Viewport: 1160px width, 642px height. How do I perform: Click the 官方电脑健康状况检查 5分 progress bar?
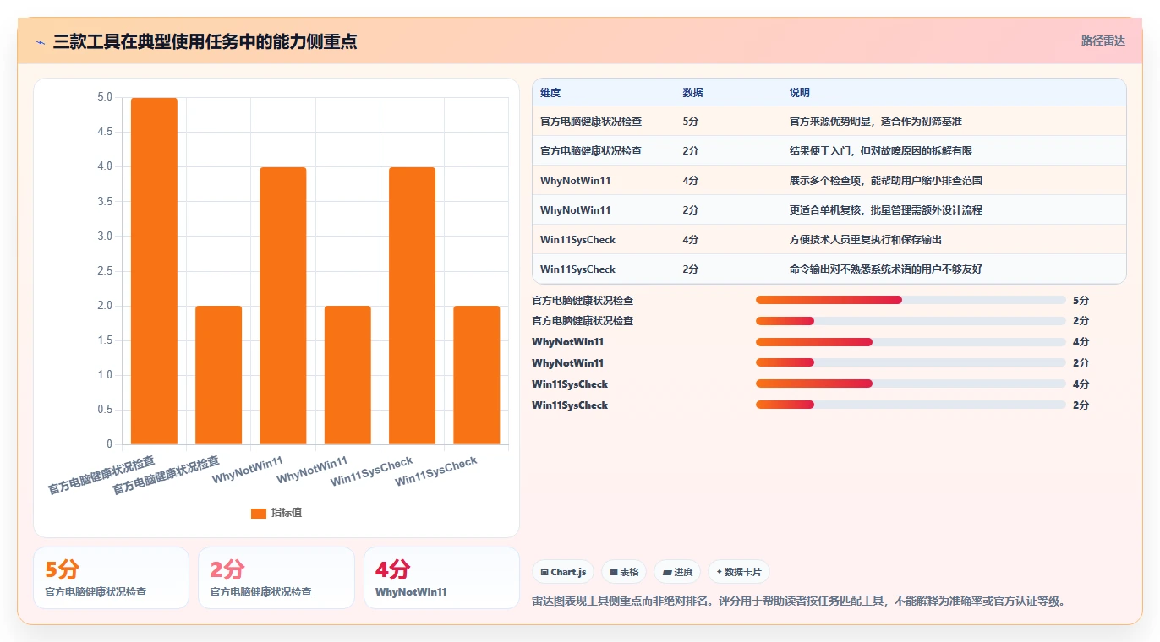point(911,300)
